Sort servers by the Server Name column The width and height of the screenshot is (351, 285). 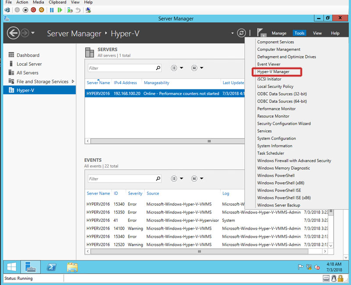(x=98, y=83)
